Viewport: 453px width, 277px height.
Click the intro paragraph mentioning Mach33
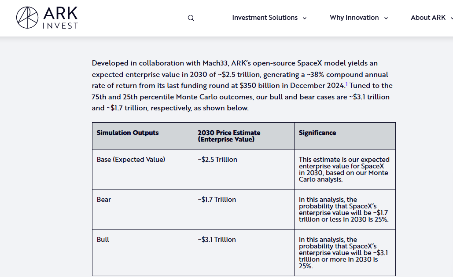(242, 86)
